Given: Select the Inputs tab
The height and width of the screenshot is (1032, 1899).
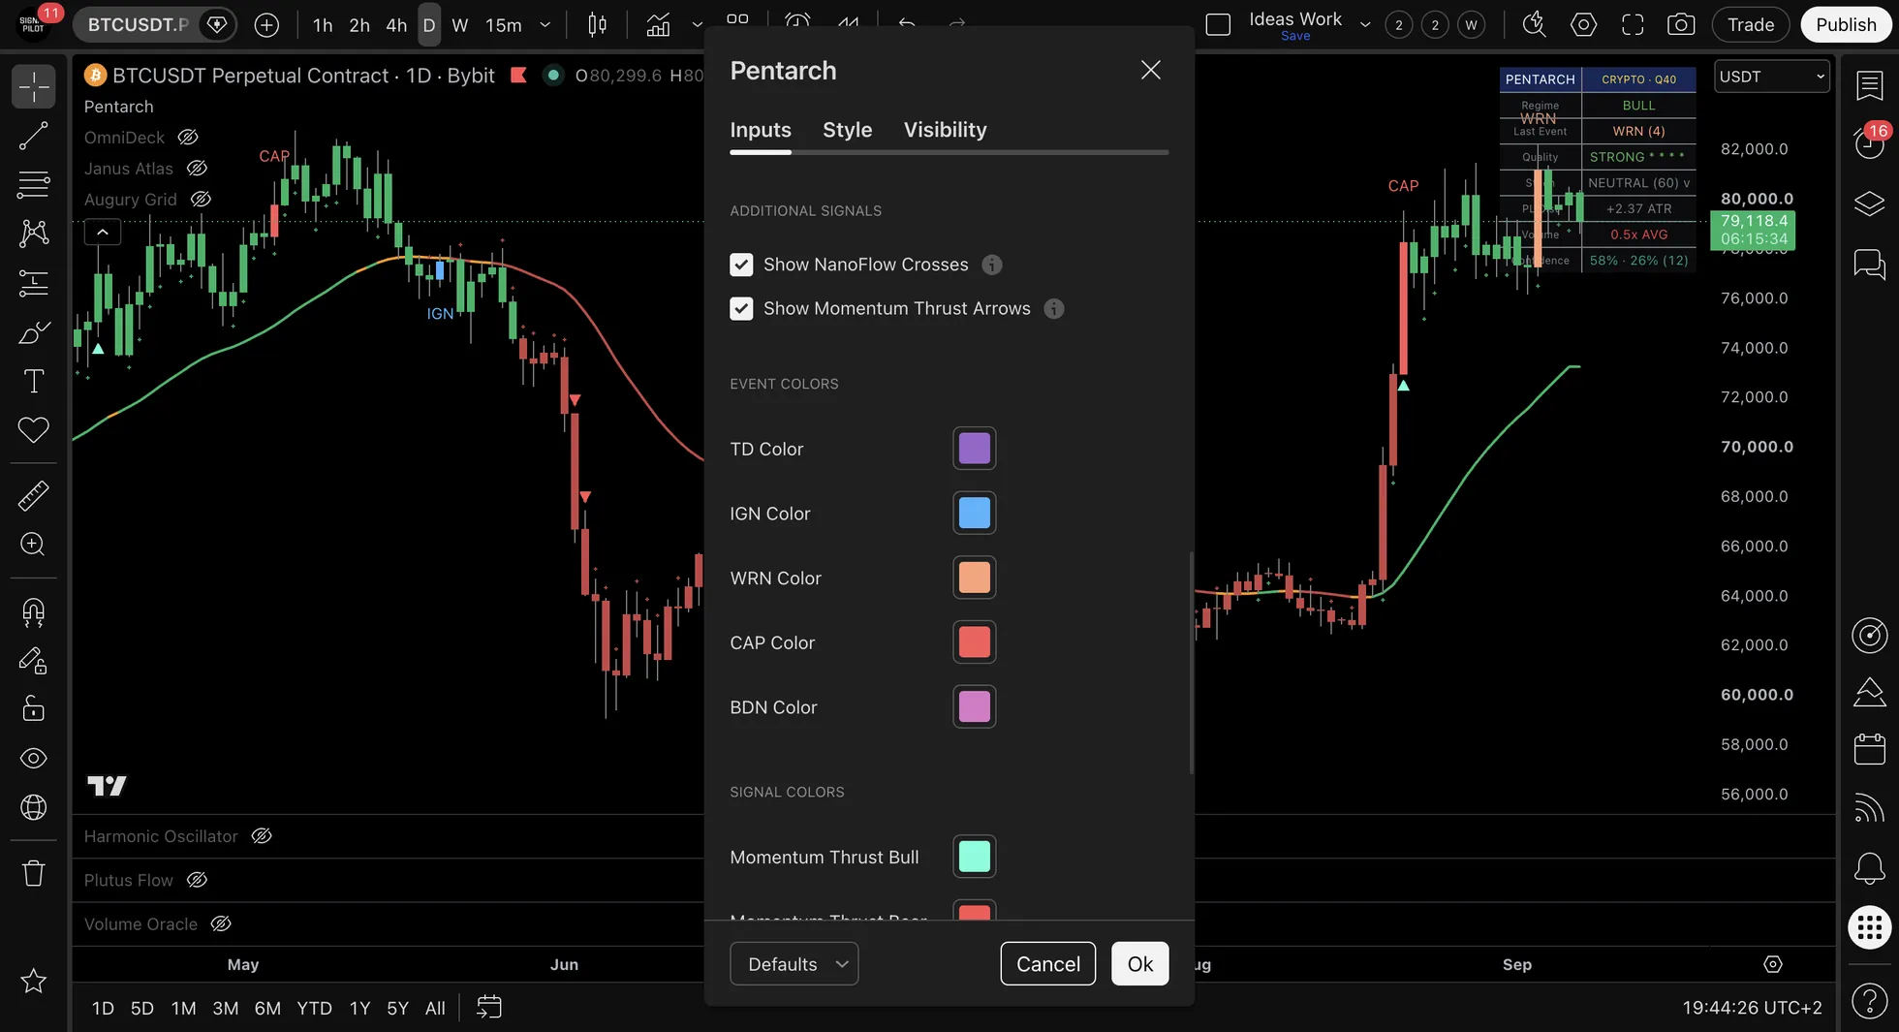Looking at the screenshot, I should (x=761, y=130).
